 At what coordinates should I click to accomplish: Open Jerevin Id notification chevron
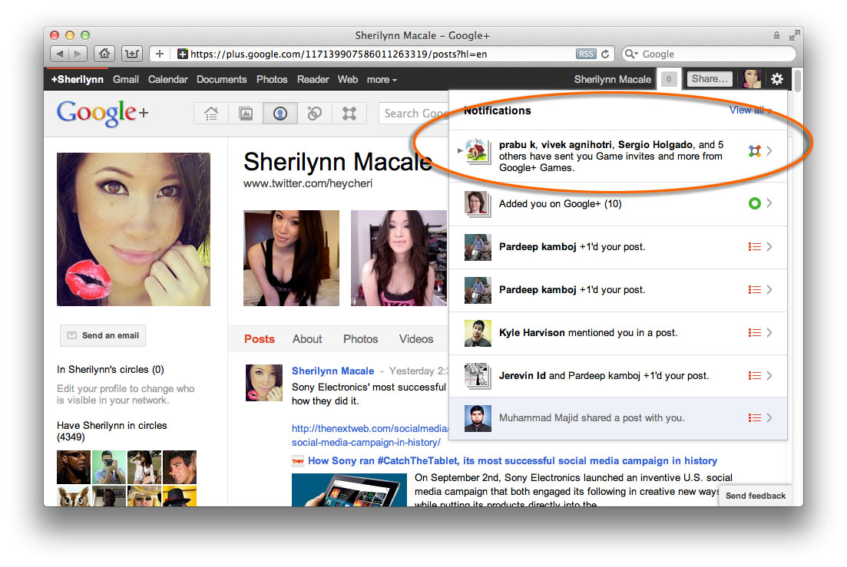click(769, 375)
